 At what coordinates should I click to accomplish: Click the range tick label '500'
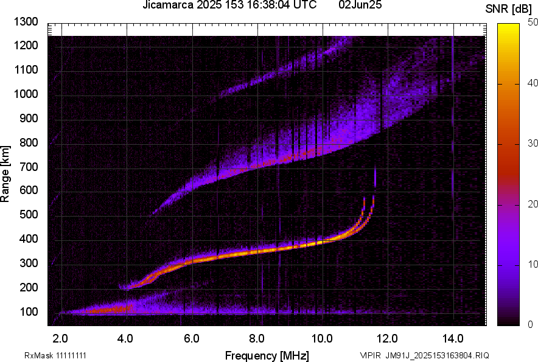tap(29, 214)
